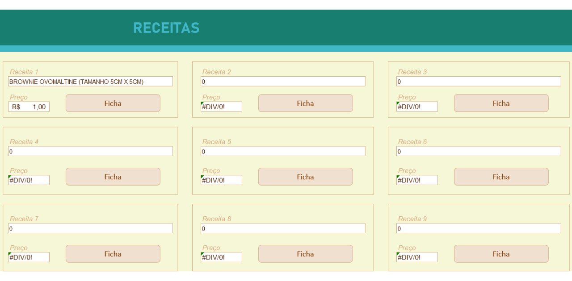Click Ficha button in Receita 6 card
The width and height of the screenshot is (572, 281).
coord(501,177)
